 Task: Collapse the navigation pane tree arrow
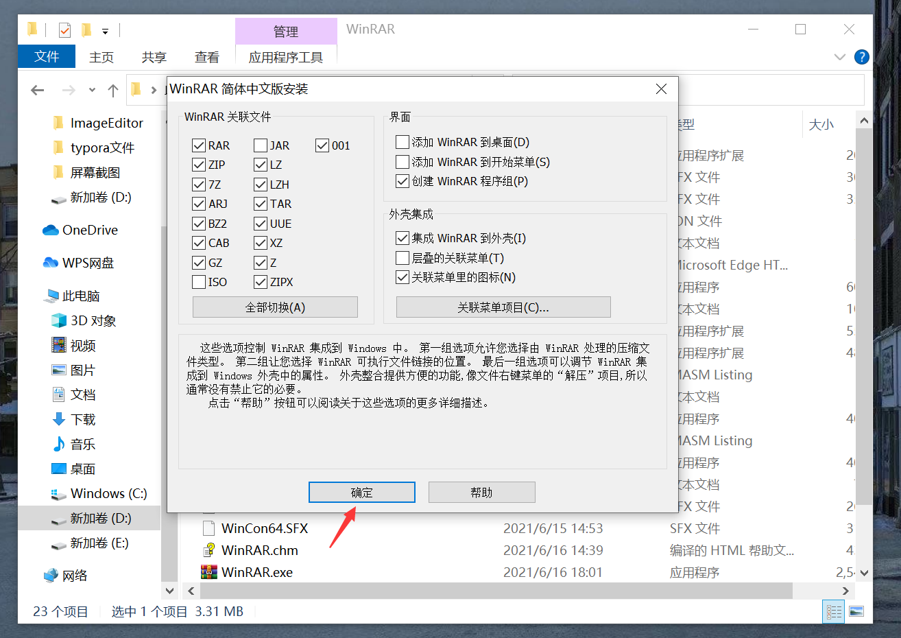click(x=169, y=591)
